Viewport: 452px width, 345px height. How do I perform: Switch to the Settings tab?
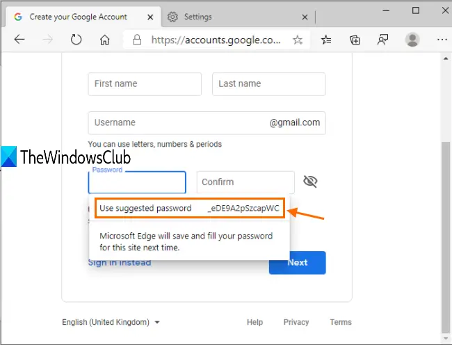(x=238, y=17)
